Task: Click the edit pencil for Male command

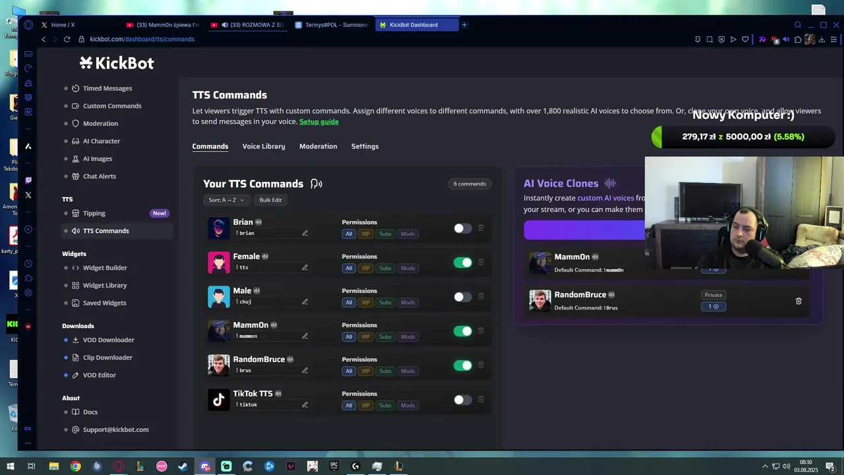Action: coord(305,301)
